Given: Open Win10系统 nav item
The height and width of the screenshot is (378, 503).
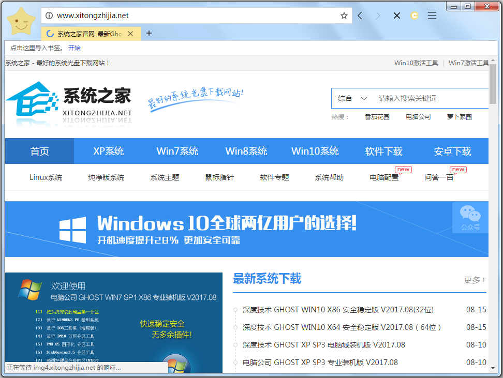Looking at the screenshot, I should [x=315, y=151].
